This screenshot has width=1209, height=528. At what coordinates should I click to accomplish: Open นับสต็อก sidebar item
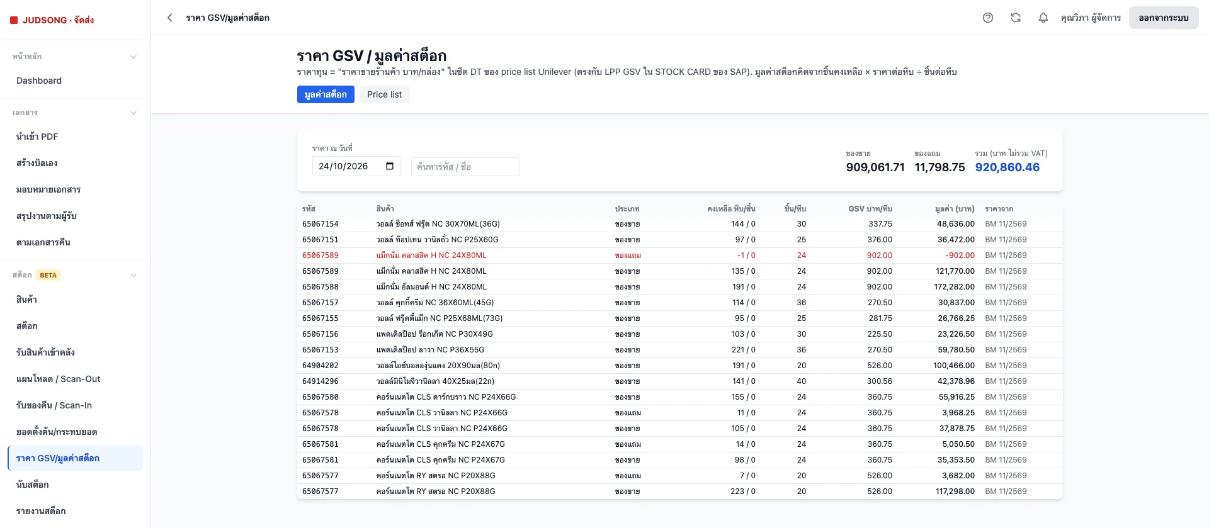[75, 485]
